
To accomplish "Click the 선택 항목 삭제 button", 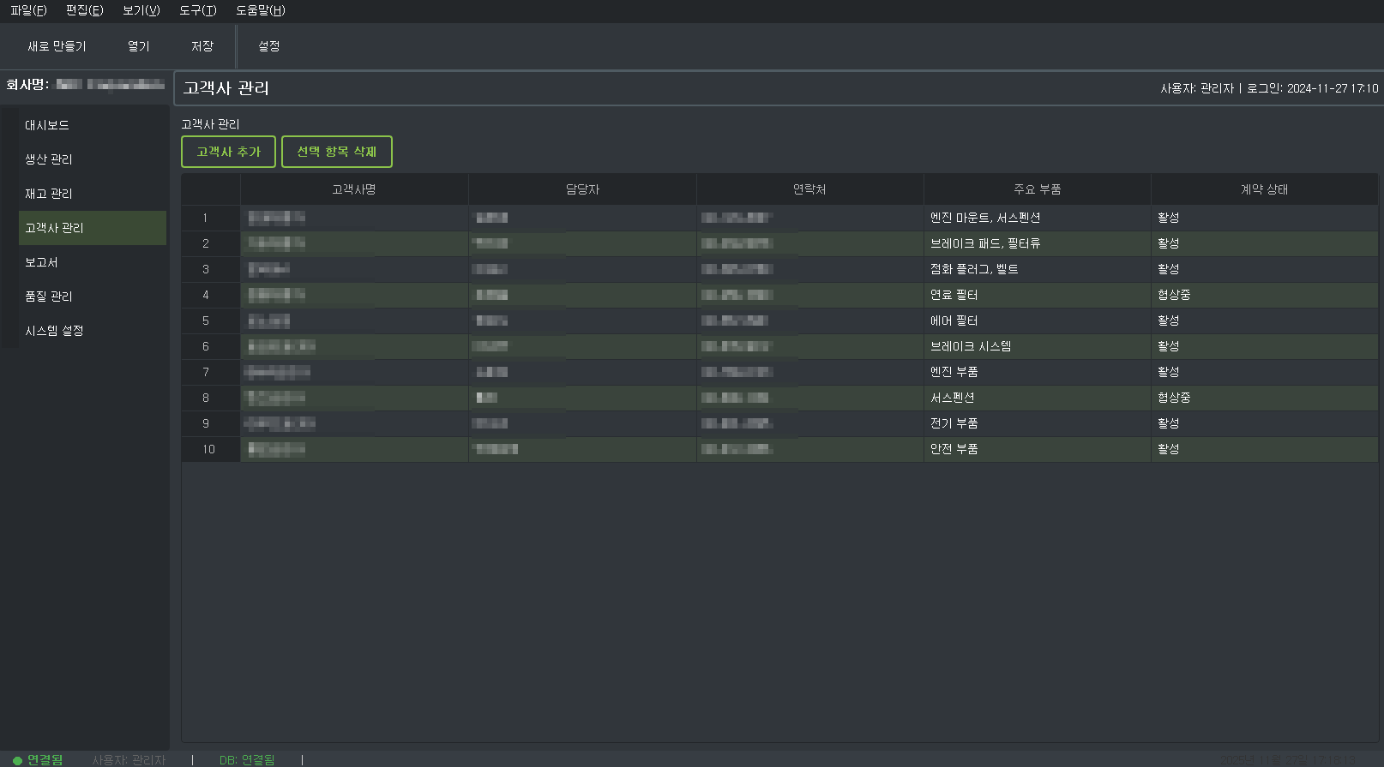I will pos(336,152).
